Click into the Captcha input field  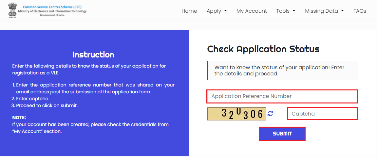(x=322, y=114)
